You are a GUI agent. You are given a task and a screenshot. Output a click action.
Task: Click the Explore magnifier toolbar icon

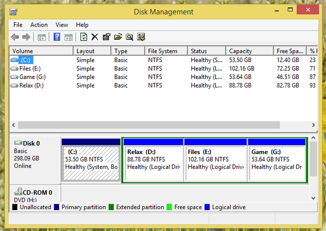click(129, 37)
